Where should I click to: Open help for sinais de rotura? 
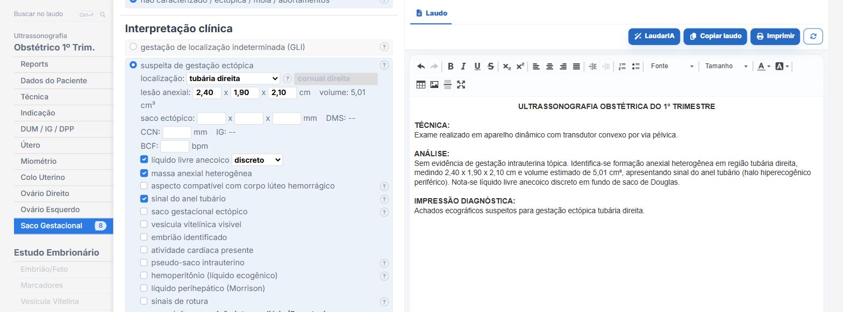[384, 302]
